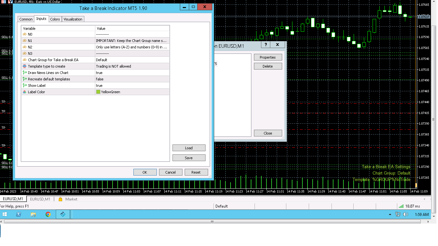
Task: Click the 'Trading is NOT allowed' value
Action: pos(132,66)
